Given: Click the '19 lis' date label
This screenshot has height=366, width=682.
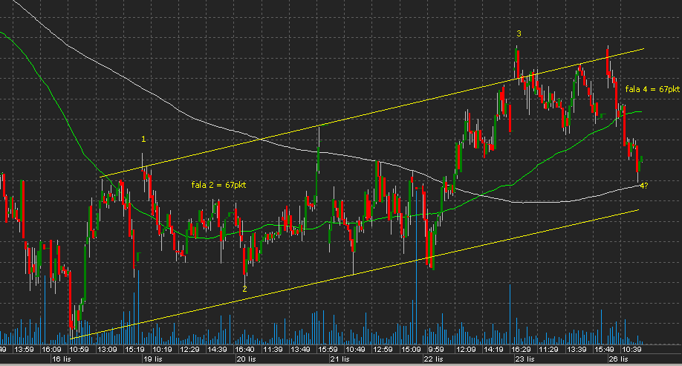Looking at the screenshot, I should point(153,359).
